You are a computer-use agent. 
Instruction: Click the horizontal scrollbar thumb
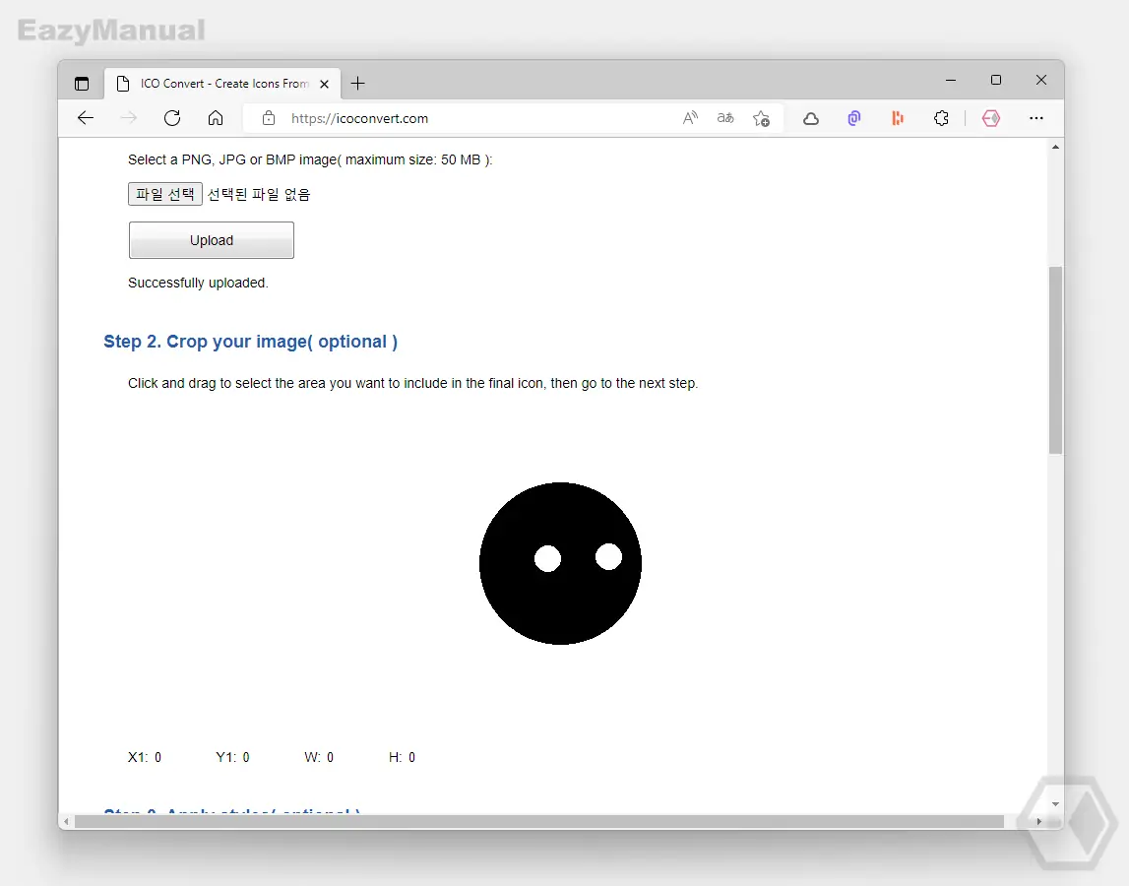(x=539, y=822)
